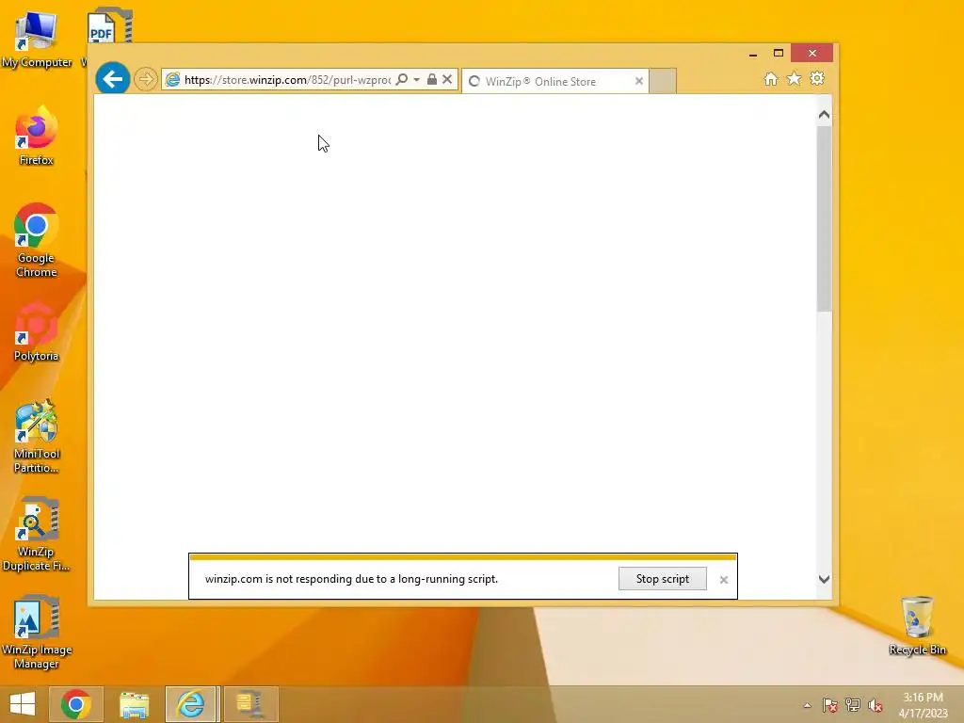This screenshot has width=964, height=723.
Task: View the security lock report icon
Action: pos(431,79)
